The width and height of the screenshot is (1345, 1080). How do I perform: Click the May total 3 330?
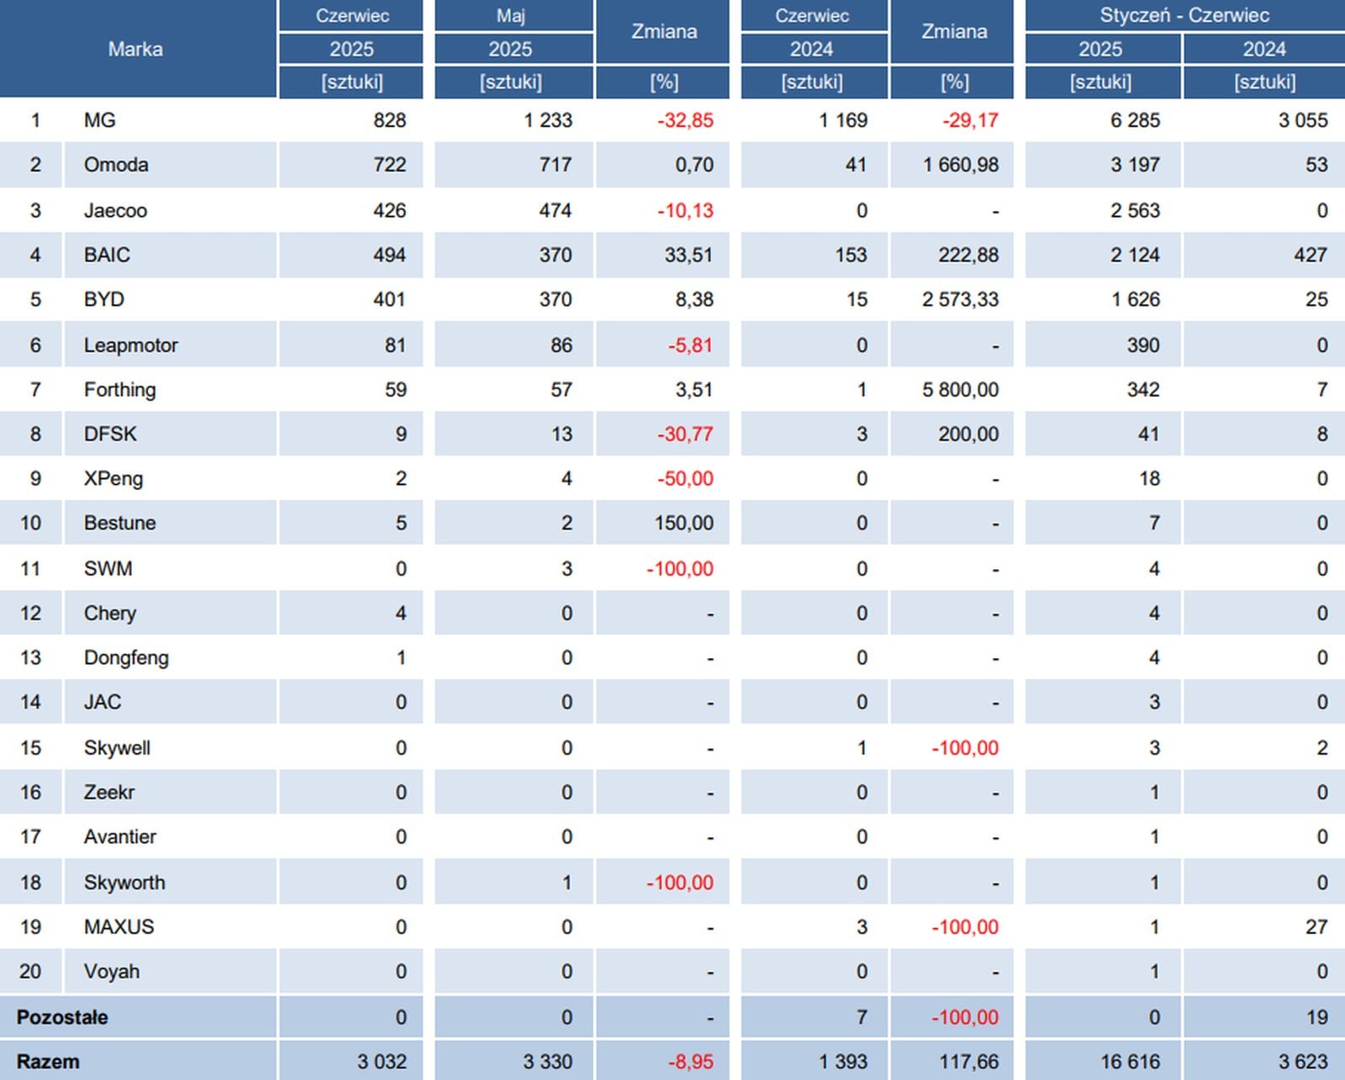tap(547, 1062)
